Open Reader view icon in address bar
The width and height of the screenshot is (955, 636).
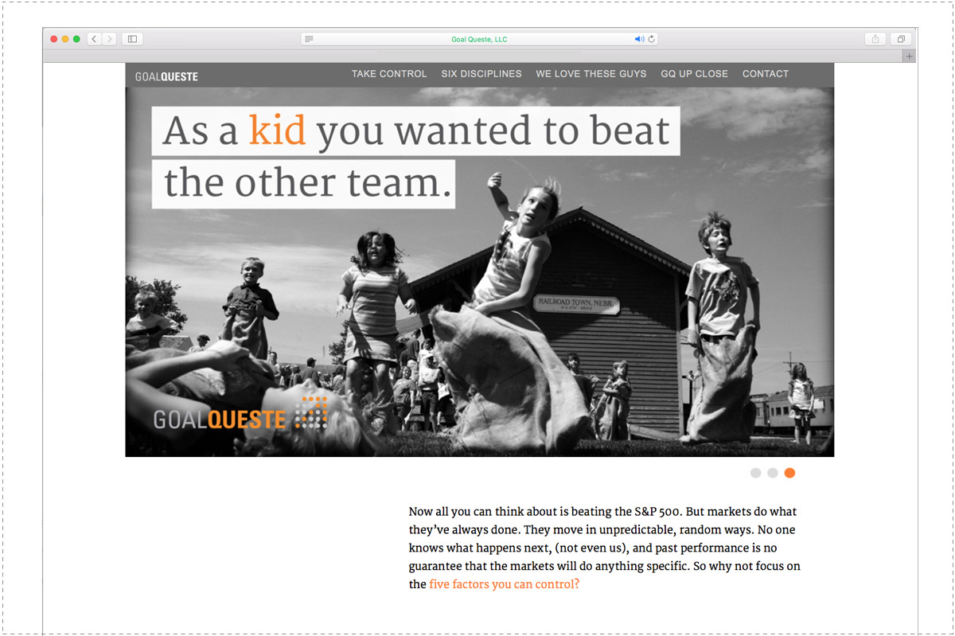(x=309, y=39)
